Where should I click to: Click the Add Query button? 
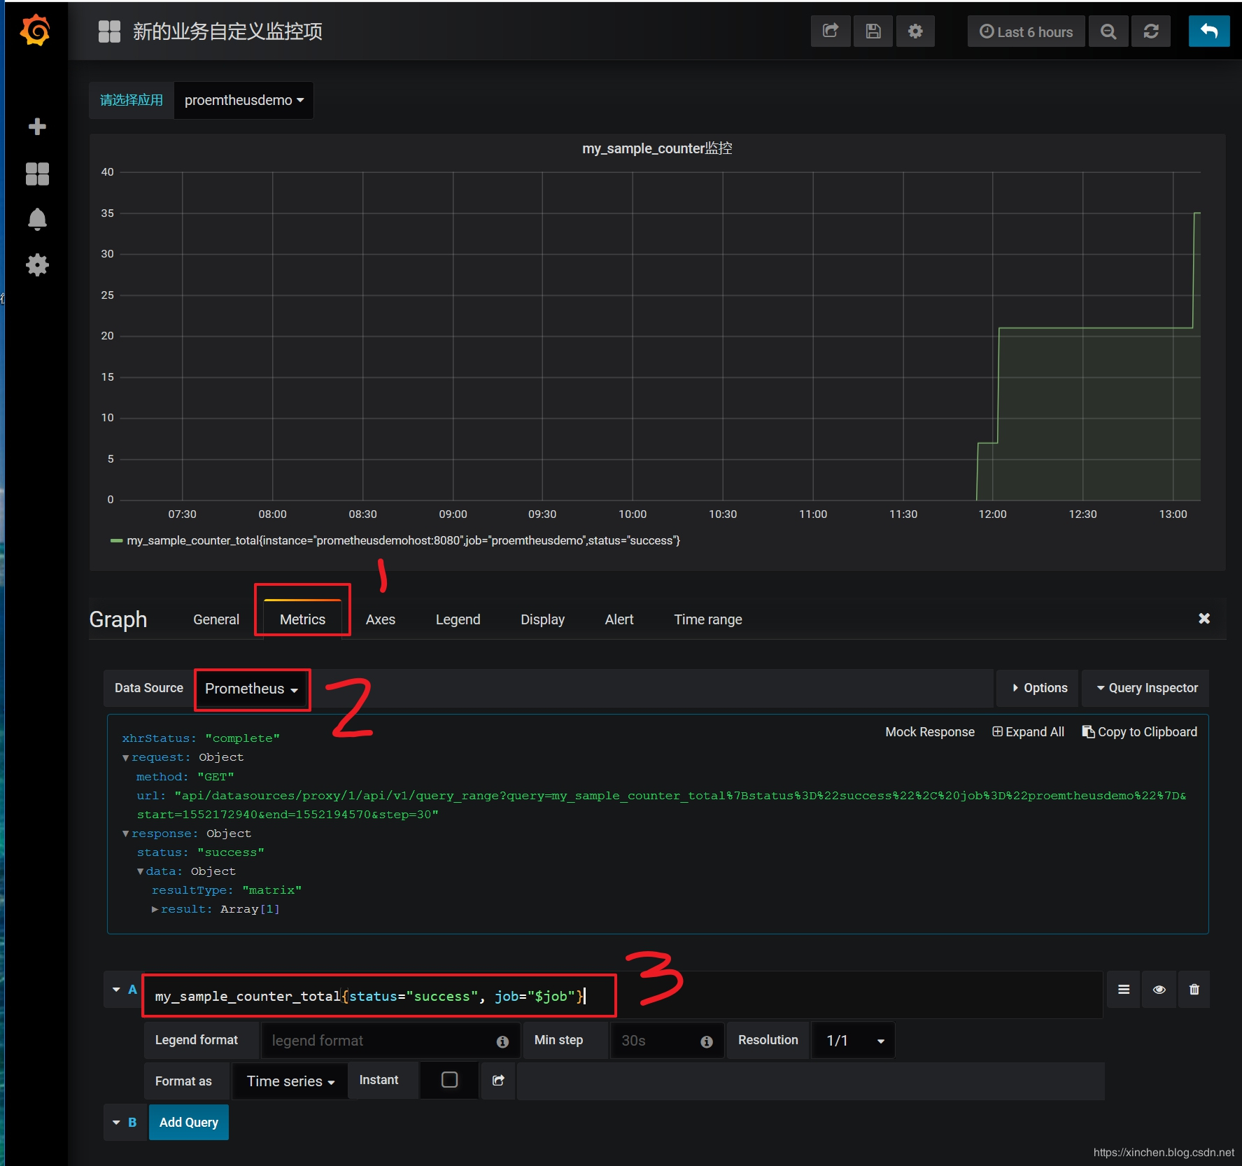188,1123
